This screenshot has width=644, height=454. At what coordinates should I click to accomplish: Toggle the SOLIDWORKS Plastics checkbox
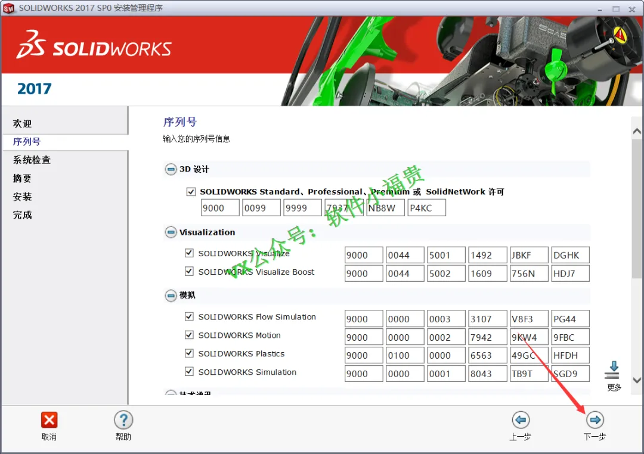(x=189, y=353)
